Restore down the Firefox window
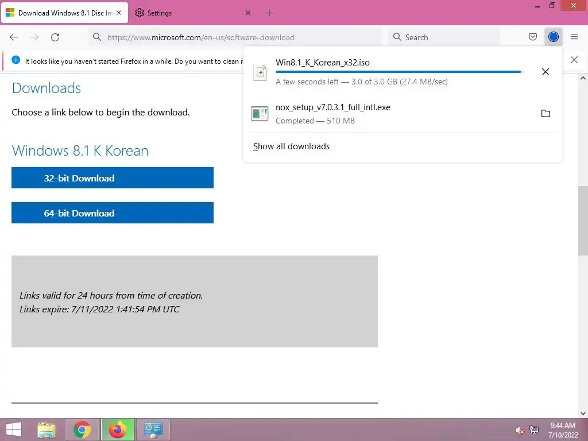 (x=552, y=5)
